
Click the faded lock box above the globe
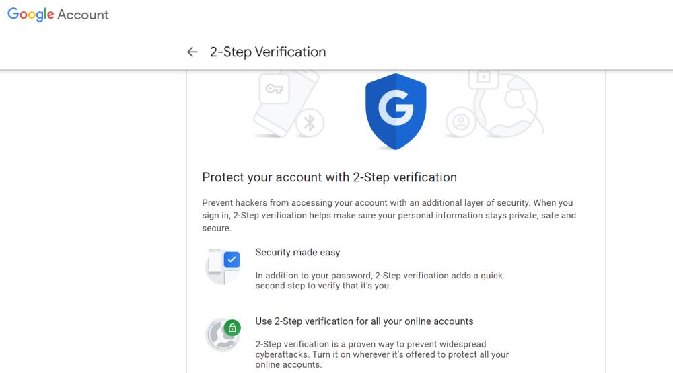pyautogui.click(x=484, y=79)
